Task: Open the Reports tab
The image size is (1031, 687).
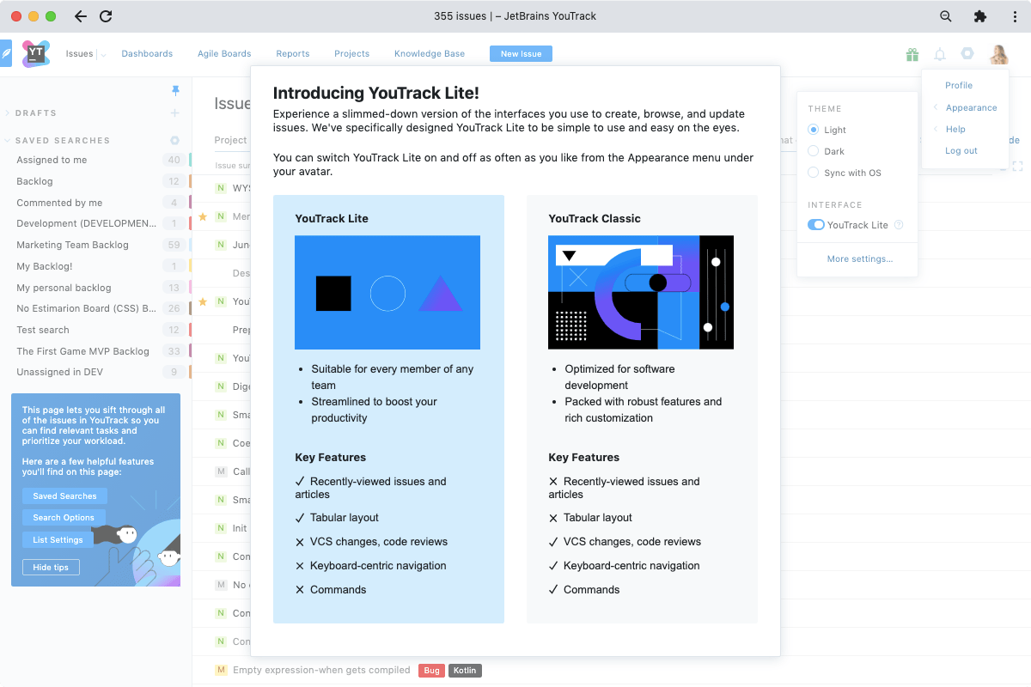Action: pos(293,53)
